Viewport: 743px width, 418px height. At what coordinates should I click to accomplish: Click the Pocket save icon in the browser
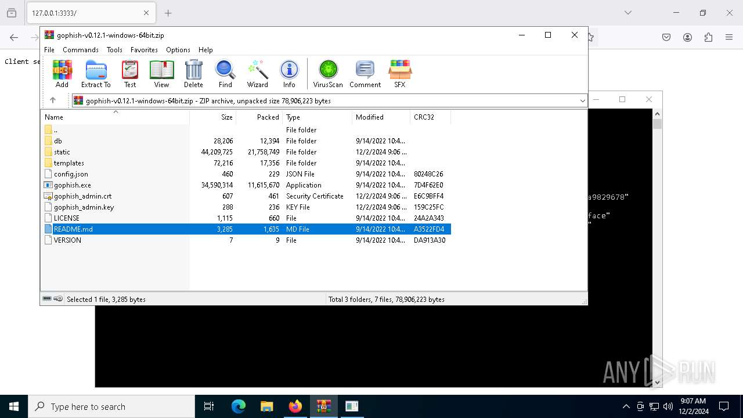pyautogui.click(x=666, y=37)
